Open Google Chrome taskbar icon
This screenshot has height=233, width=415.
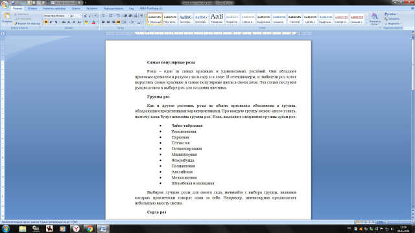pos(89,228)
